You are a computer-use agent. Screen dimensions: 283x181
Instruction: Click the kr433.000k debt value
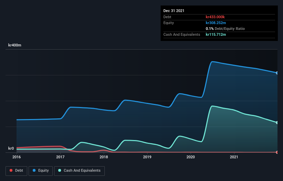tap(215, 17)
